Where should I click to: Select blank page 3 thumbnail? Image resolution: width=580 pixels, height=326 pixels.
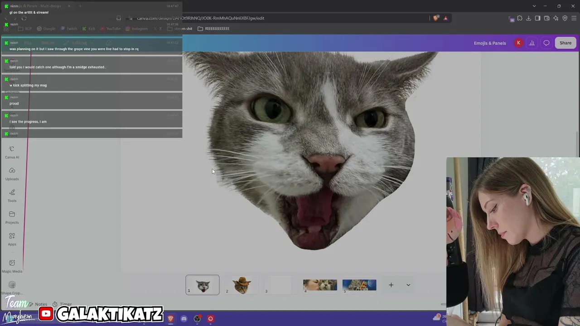[x=280, y=285]
